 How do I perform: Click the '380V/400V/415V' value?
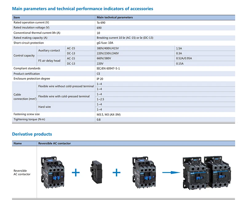(x=108, y=48)
